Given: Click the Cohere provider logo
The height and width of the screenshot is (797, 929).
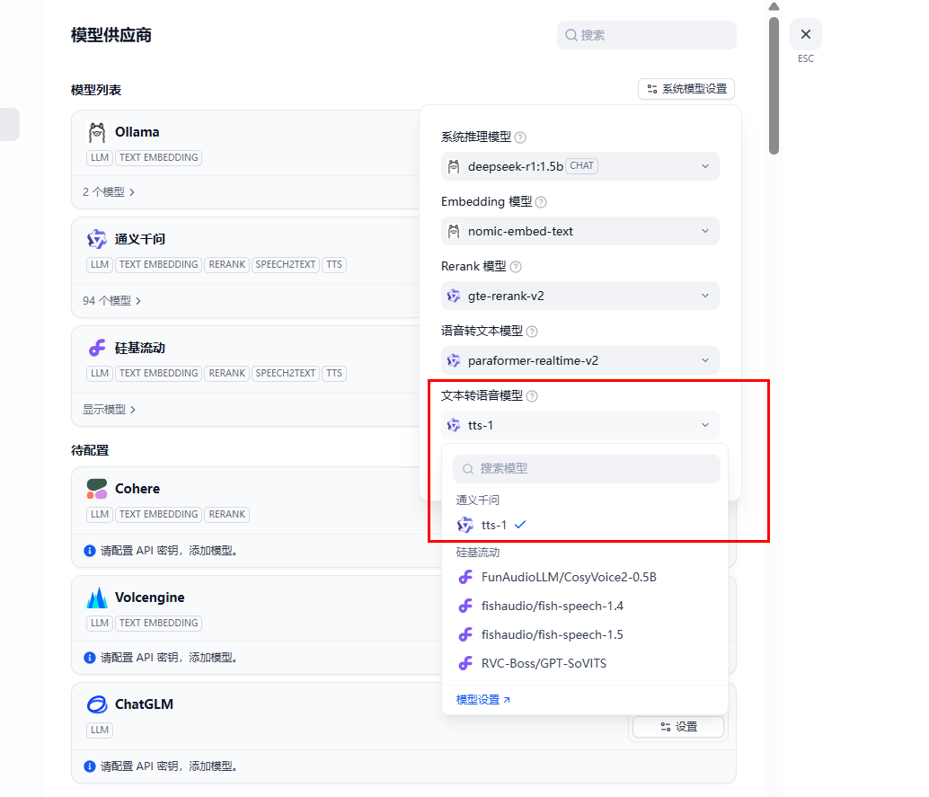Looking at the screenshot, I should 97,489.
